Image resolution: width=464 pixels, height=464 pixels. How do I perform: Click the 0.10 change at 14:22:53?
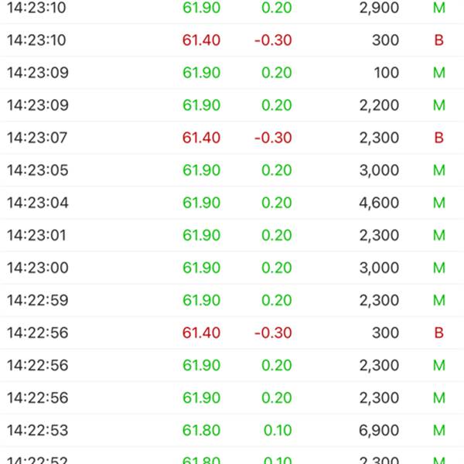click(277, 430)
